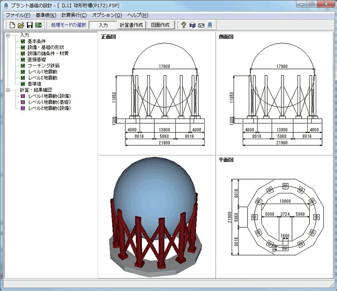Select the 入力 mode button

tap(103, 25)
